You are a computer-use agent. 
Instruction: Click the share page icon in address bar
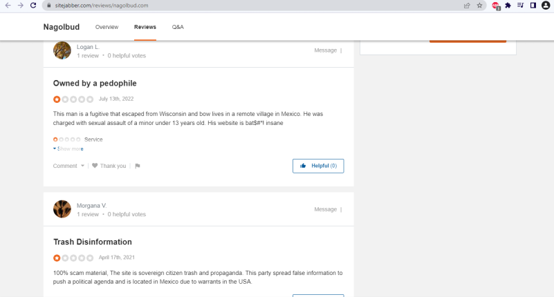[x=467, y=5]
